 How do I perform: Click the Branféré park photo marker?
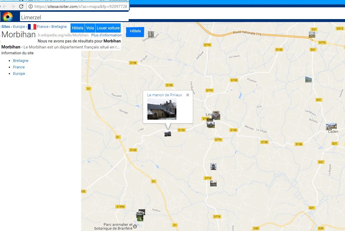tap(140, 215)
